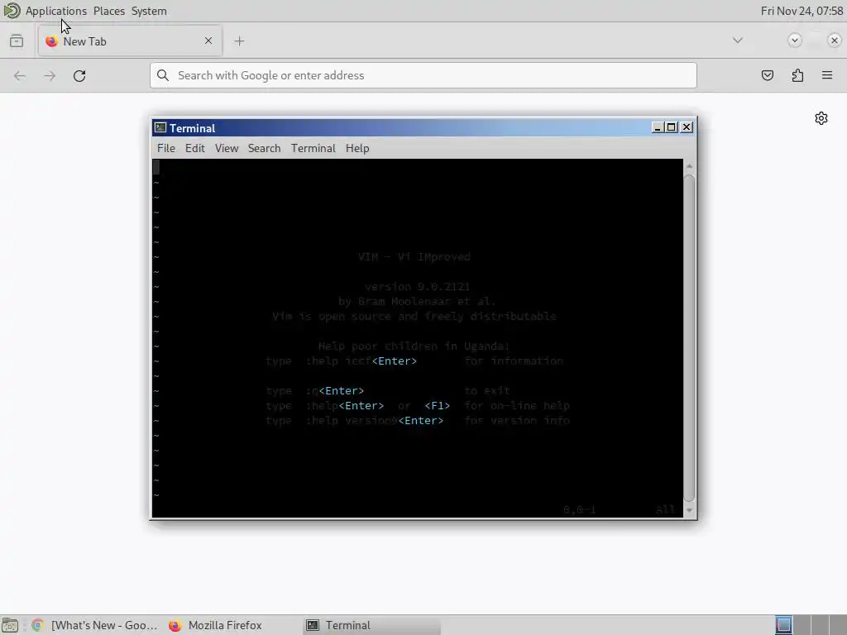The width and height of the screenshot is (847, 635).
Task: Click 'by Bram Moolenaar et al.' line
Action: click(x=417, y=301)
